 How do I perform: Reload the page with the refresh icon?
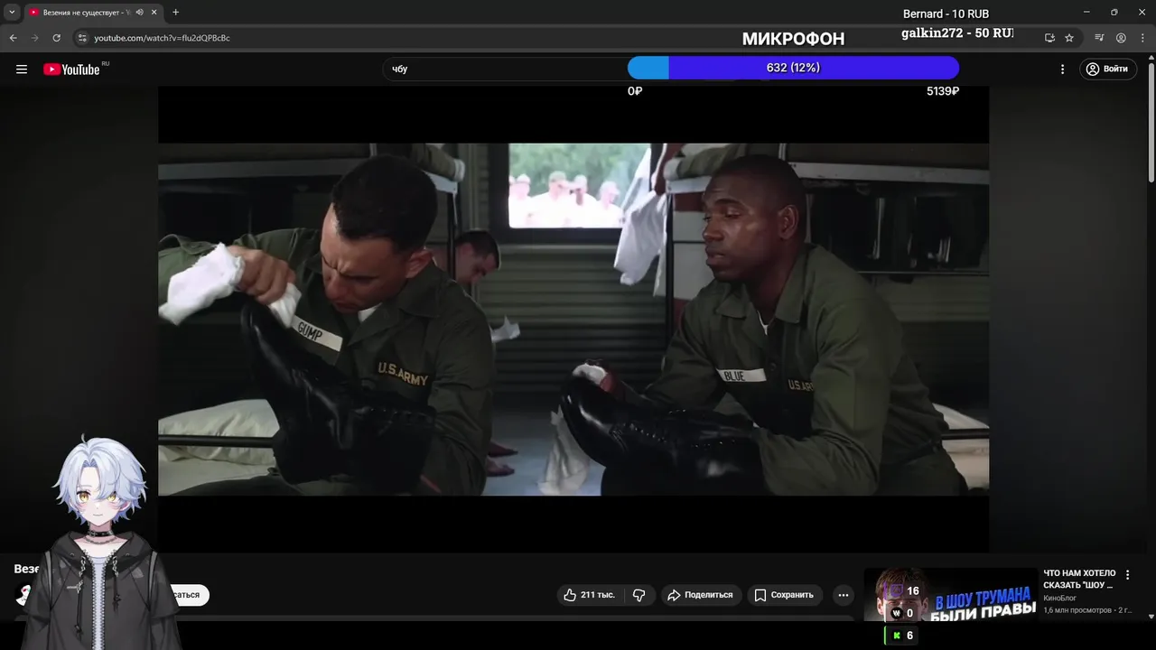coord(57,38)
